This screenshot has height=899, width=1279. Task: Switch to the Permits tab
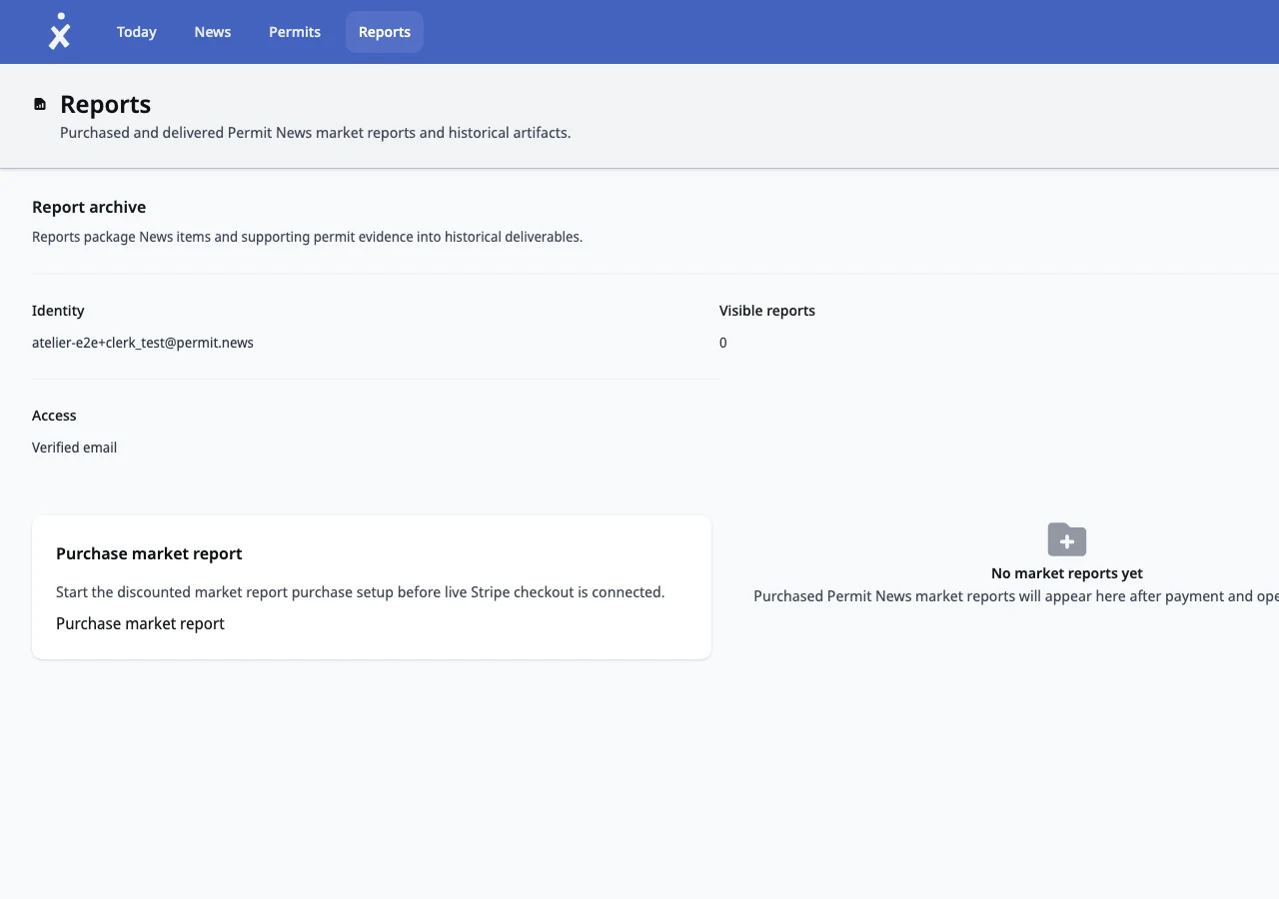click(x=295, y=32)
